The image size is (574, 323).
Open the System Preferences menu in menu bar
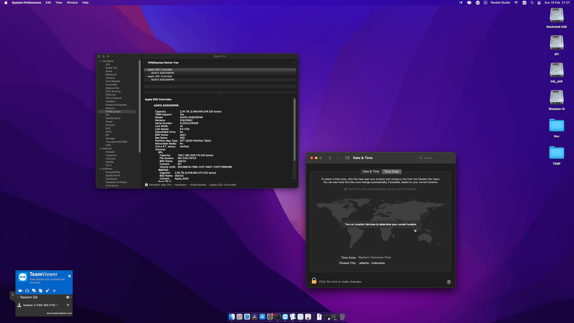click(26, 3)
